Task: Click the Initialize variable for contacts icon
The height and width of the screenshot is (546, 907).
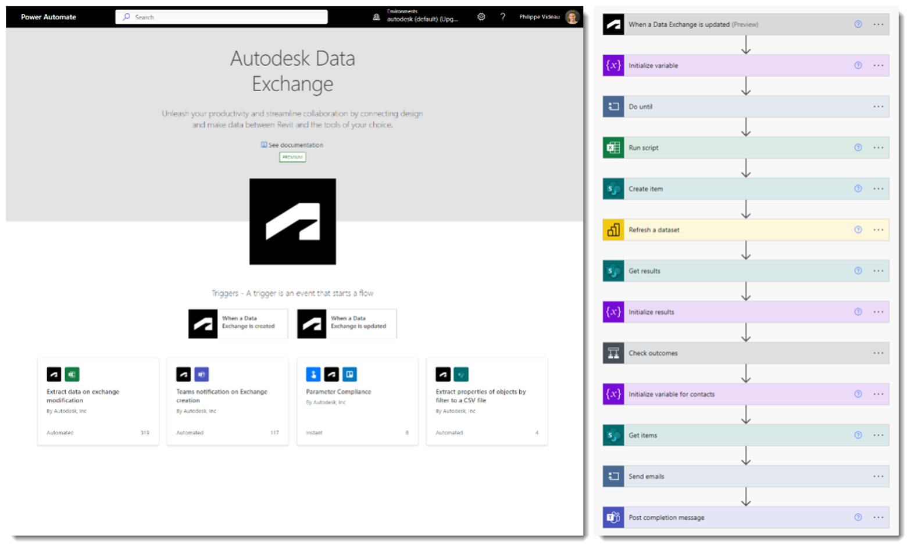Action: (x=613, y=394)
